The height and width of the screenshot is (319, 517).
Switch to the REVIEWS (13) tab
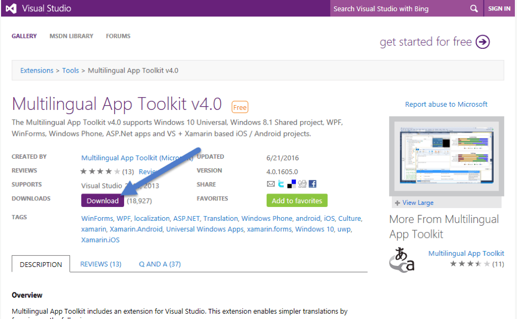(x=101, y=264)
